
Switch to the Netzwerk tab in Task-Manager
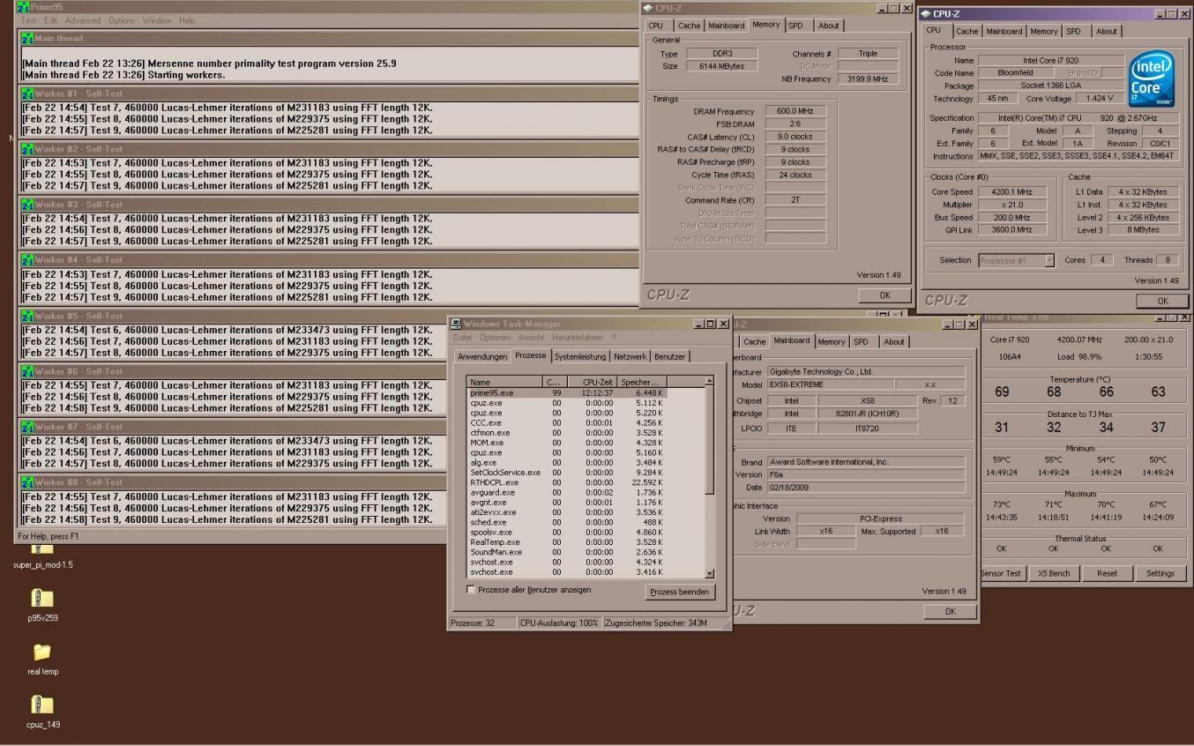coord(631,356)
